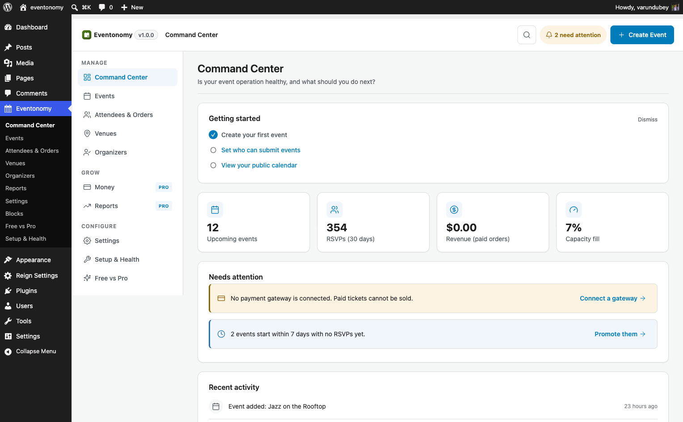Click the Venues map pin icon
The width and height of the screenshot is (683, 422).
coord(87,134)
